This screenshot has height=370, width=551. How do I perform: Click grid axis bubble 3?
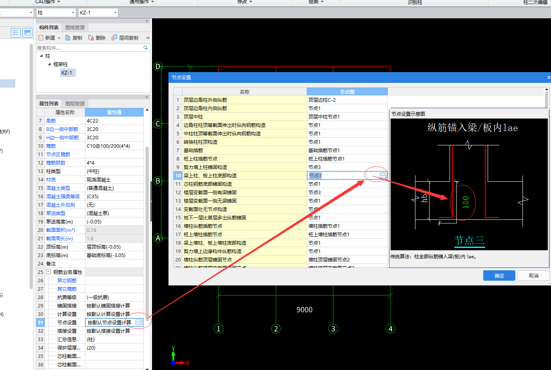tap(333, 329)
